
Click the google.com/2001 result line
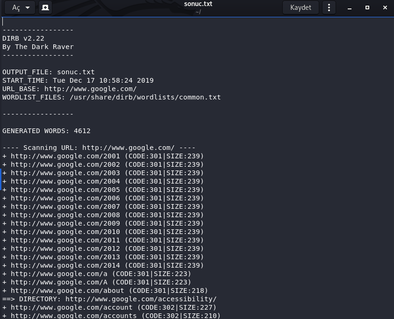(x=103, y=156)
